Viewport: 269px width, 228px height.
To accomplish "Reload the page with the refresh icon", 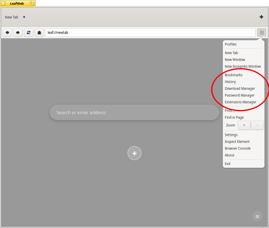I will coord(28,32).
